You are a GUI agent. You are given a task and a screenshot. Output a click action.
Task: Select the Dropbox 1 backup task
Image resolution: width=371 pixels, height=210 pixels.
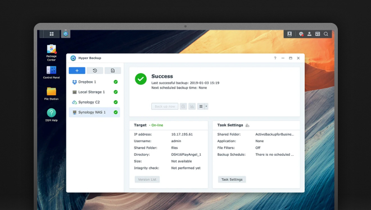coord(94,82)
